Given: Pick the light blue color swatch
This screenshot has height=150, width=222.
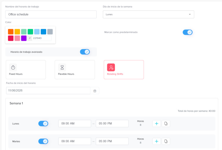Looking at the screenshot, I should 37,32.
